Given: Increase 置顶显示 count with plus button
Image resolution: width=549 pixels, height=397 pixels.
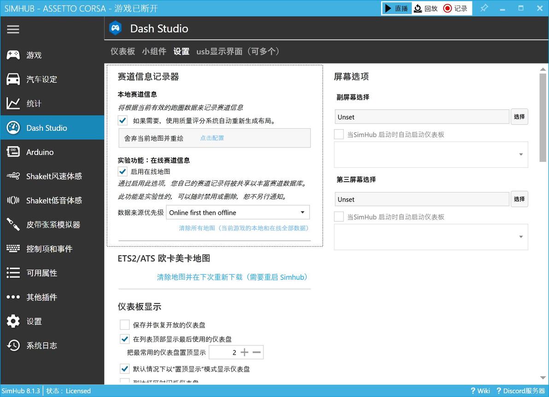Looking at the screenshot, I should point(245,352).
